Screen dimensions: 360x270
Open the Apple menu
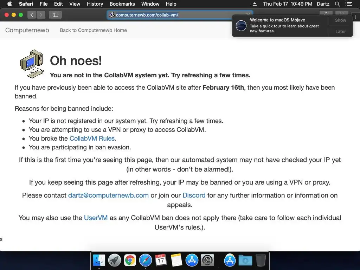coord(9,4)
